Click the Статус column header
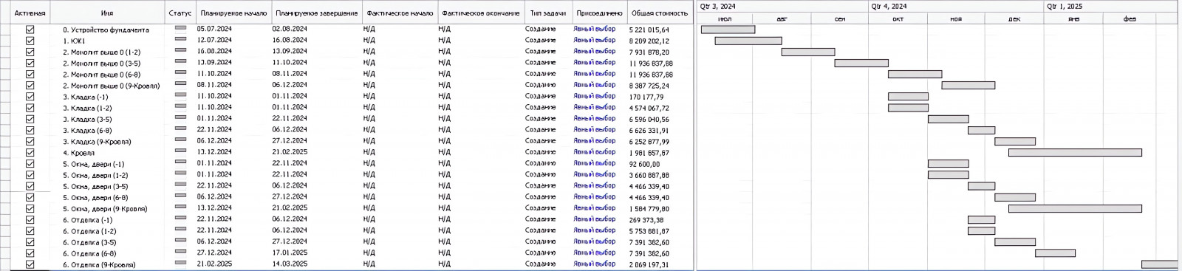This screenshot has height=271, width=1182. (180, 13)
